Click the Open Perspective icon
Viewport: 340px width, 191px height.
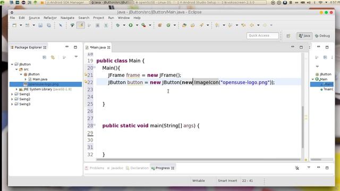tap(288, 36)
